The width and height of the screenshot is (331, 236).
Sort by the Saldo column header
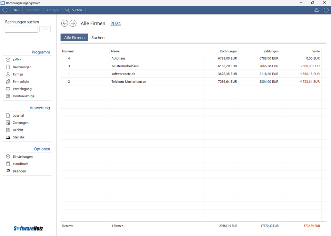pos(316,51)
